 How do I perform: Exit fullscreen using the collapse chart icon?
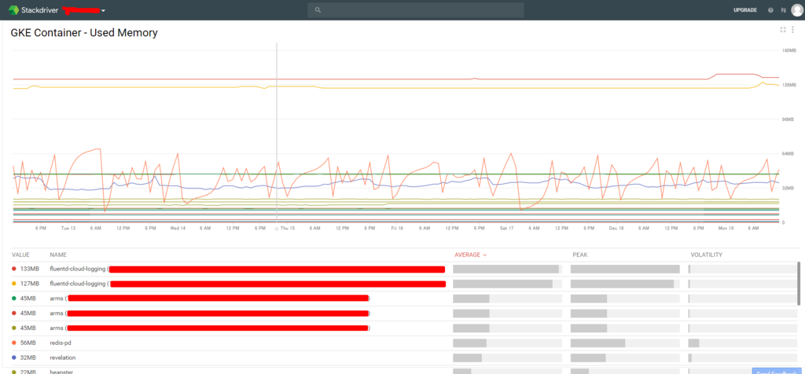(782, 30)
